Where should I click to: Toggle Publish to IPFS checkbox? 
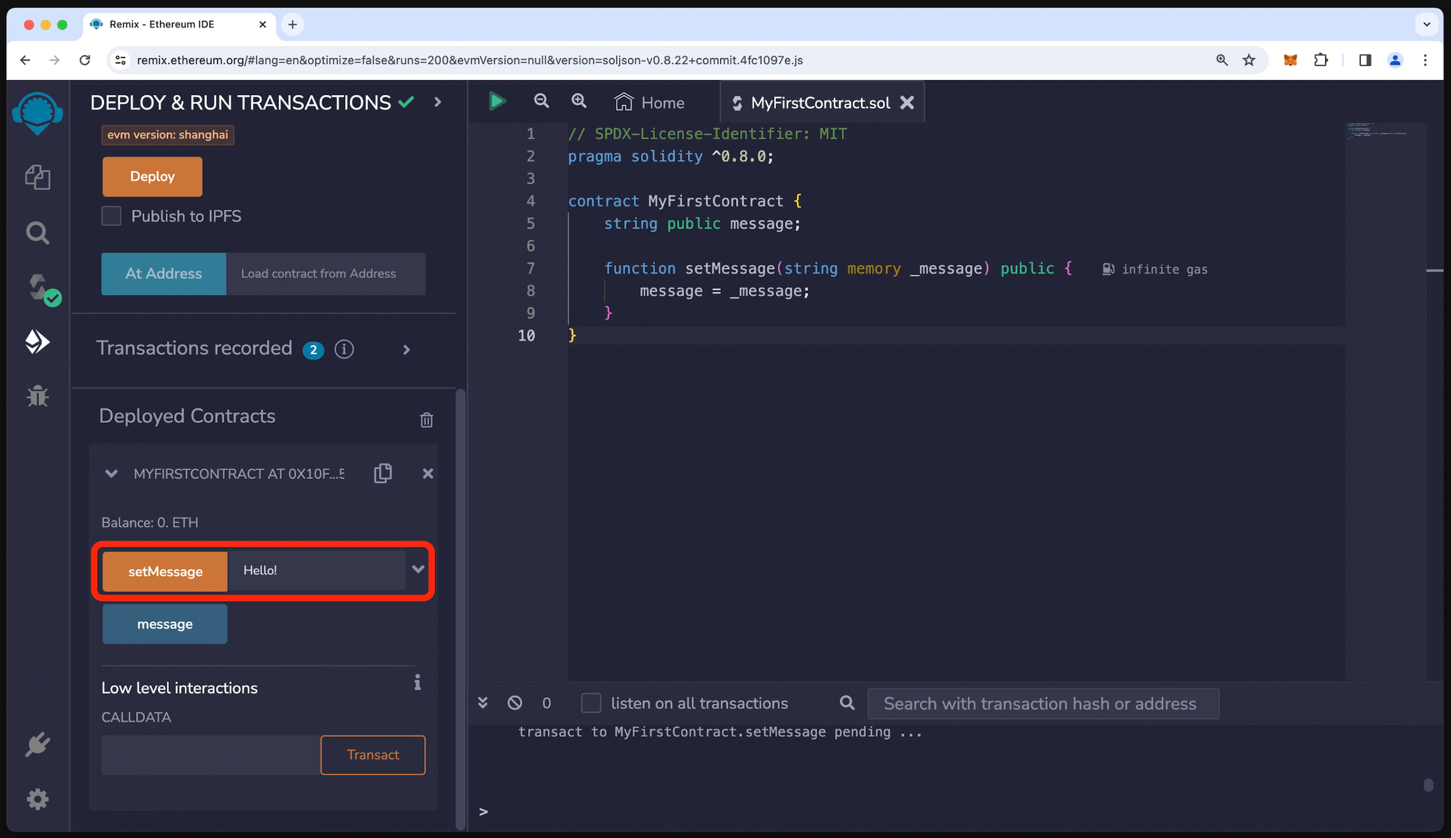[x=111, y=216]
